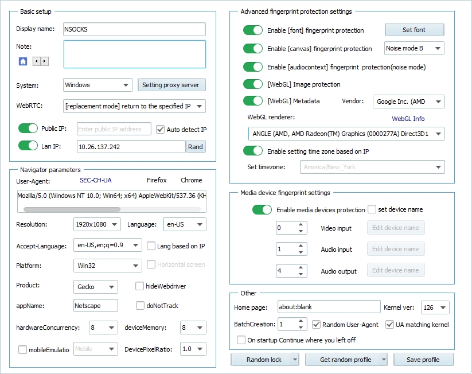Open the Kernel ver 126 dropdown
The height and width of the screenshot is (374, 472).
click(435, 307)
